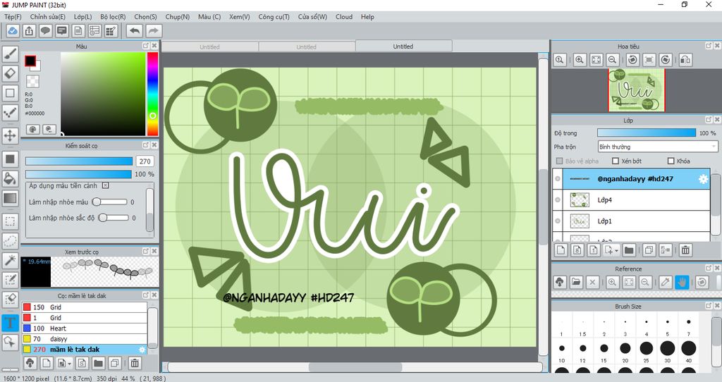Open the Tệp(F) menu
Screen dimensions: 722x382
coord(13,17)
